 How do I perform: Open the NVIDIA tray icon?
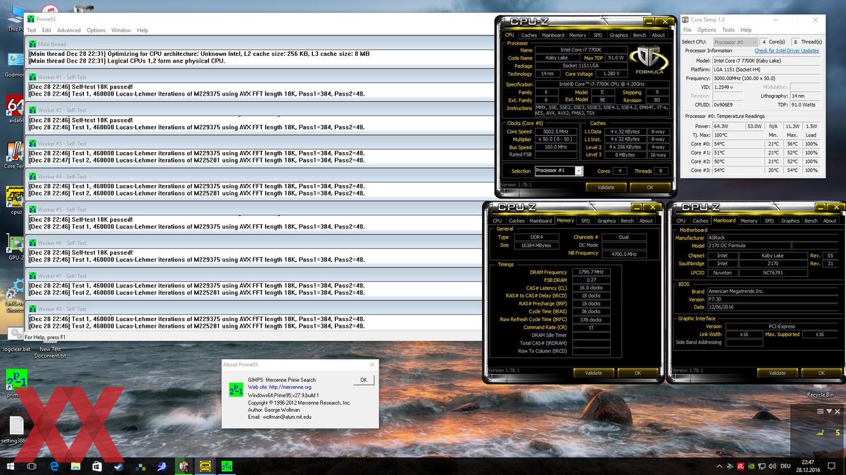pos(751,466)
